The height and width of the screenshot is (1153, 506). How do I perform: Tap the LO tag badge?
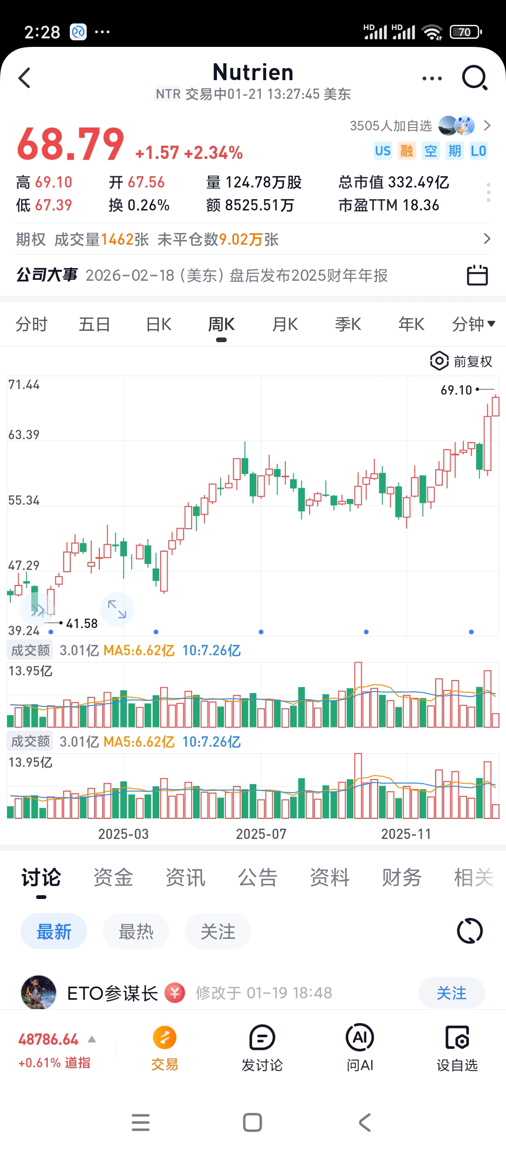478,151
